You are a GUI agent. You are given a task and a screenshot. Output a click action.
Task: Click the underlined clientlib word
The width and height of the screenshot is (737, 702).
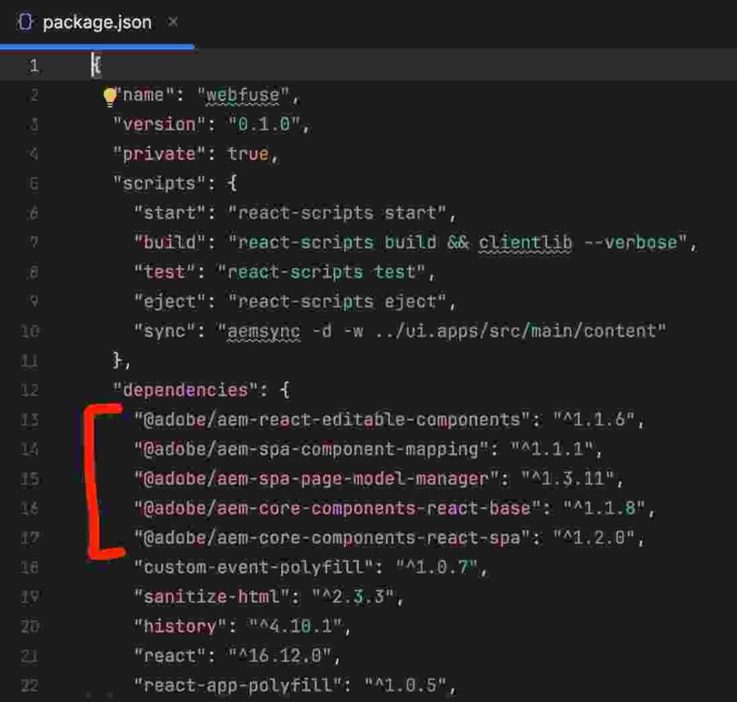pyautogui.click(x=525, y=243)
